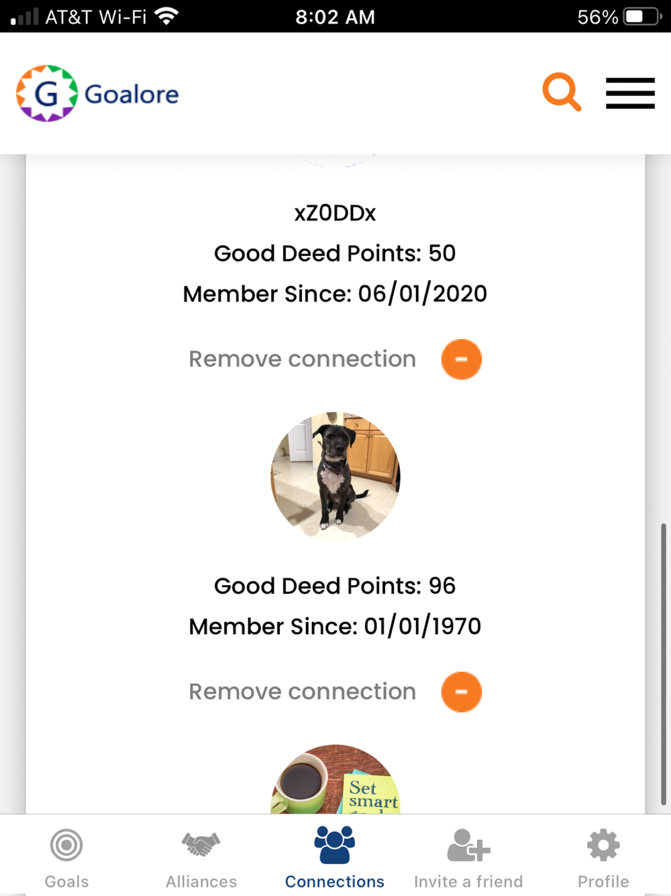Click Remove connection text for xZ0DDx
This screenshot has width=671, height=896.
point(303,359)
